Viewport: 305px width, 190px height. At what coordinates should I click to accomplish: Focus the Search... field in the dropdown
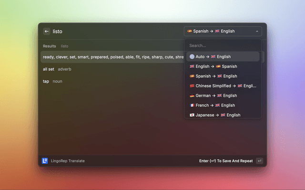pyautogui.click(x=223, y=46)
